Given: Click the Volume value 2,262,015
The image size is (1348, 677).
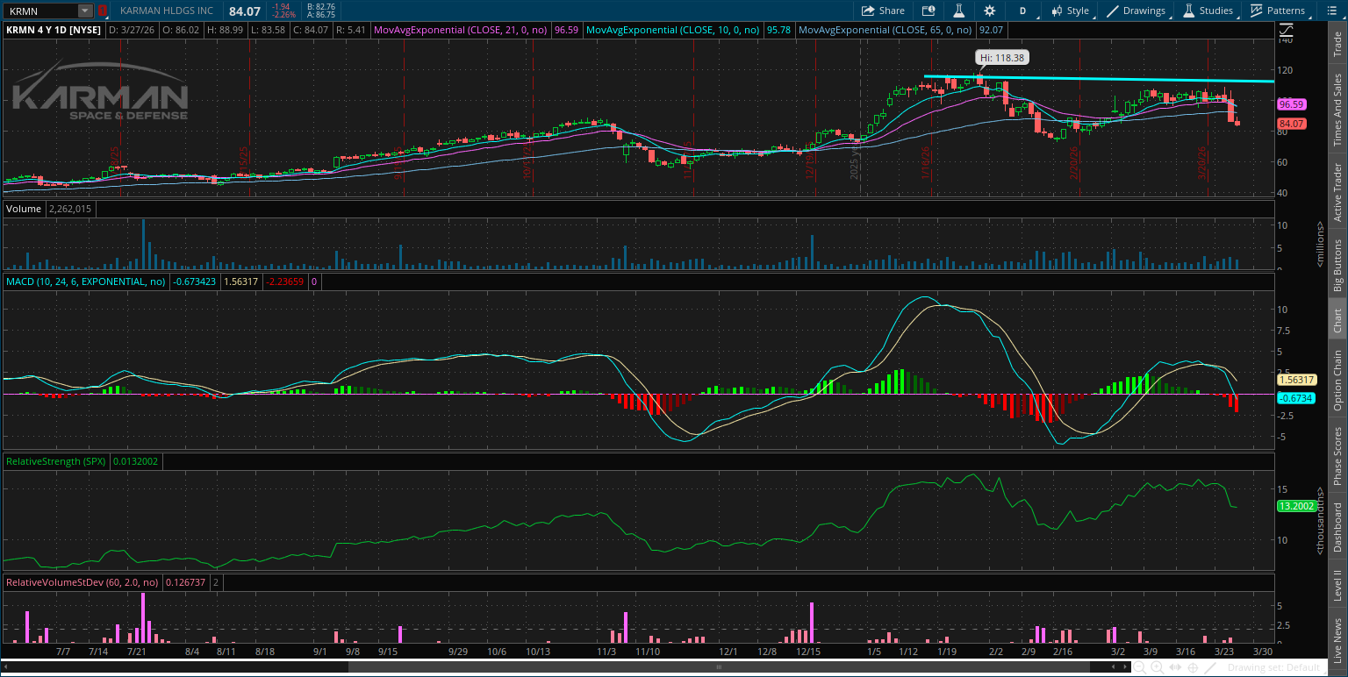Looking at the screenshot, I should click(68, 209).
